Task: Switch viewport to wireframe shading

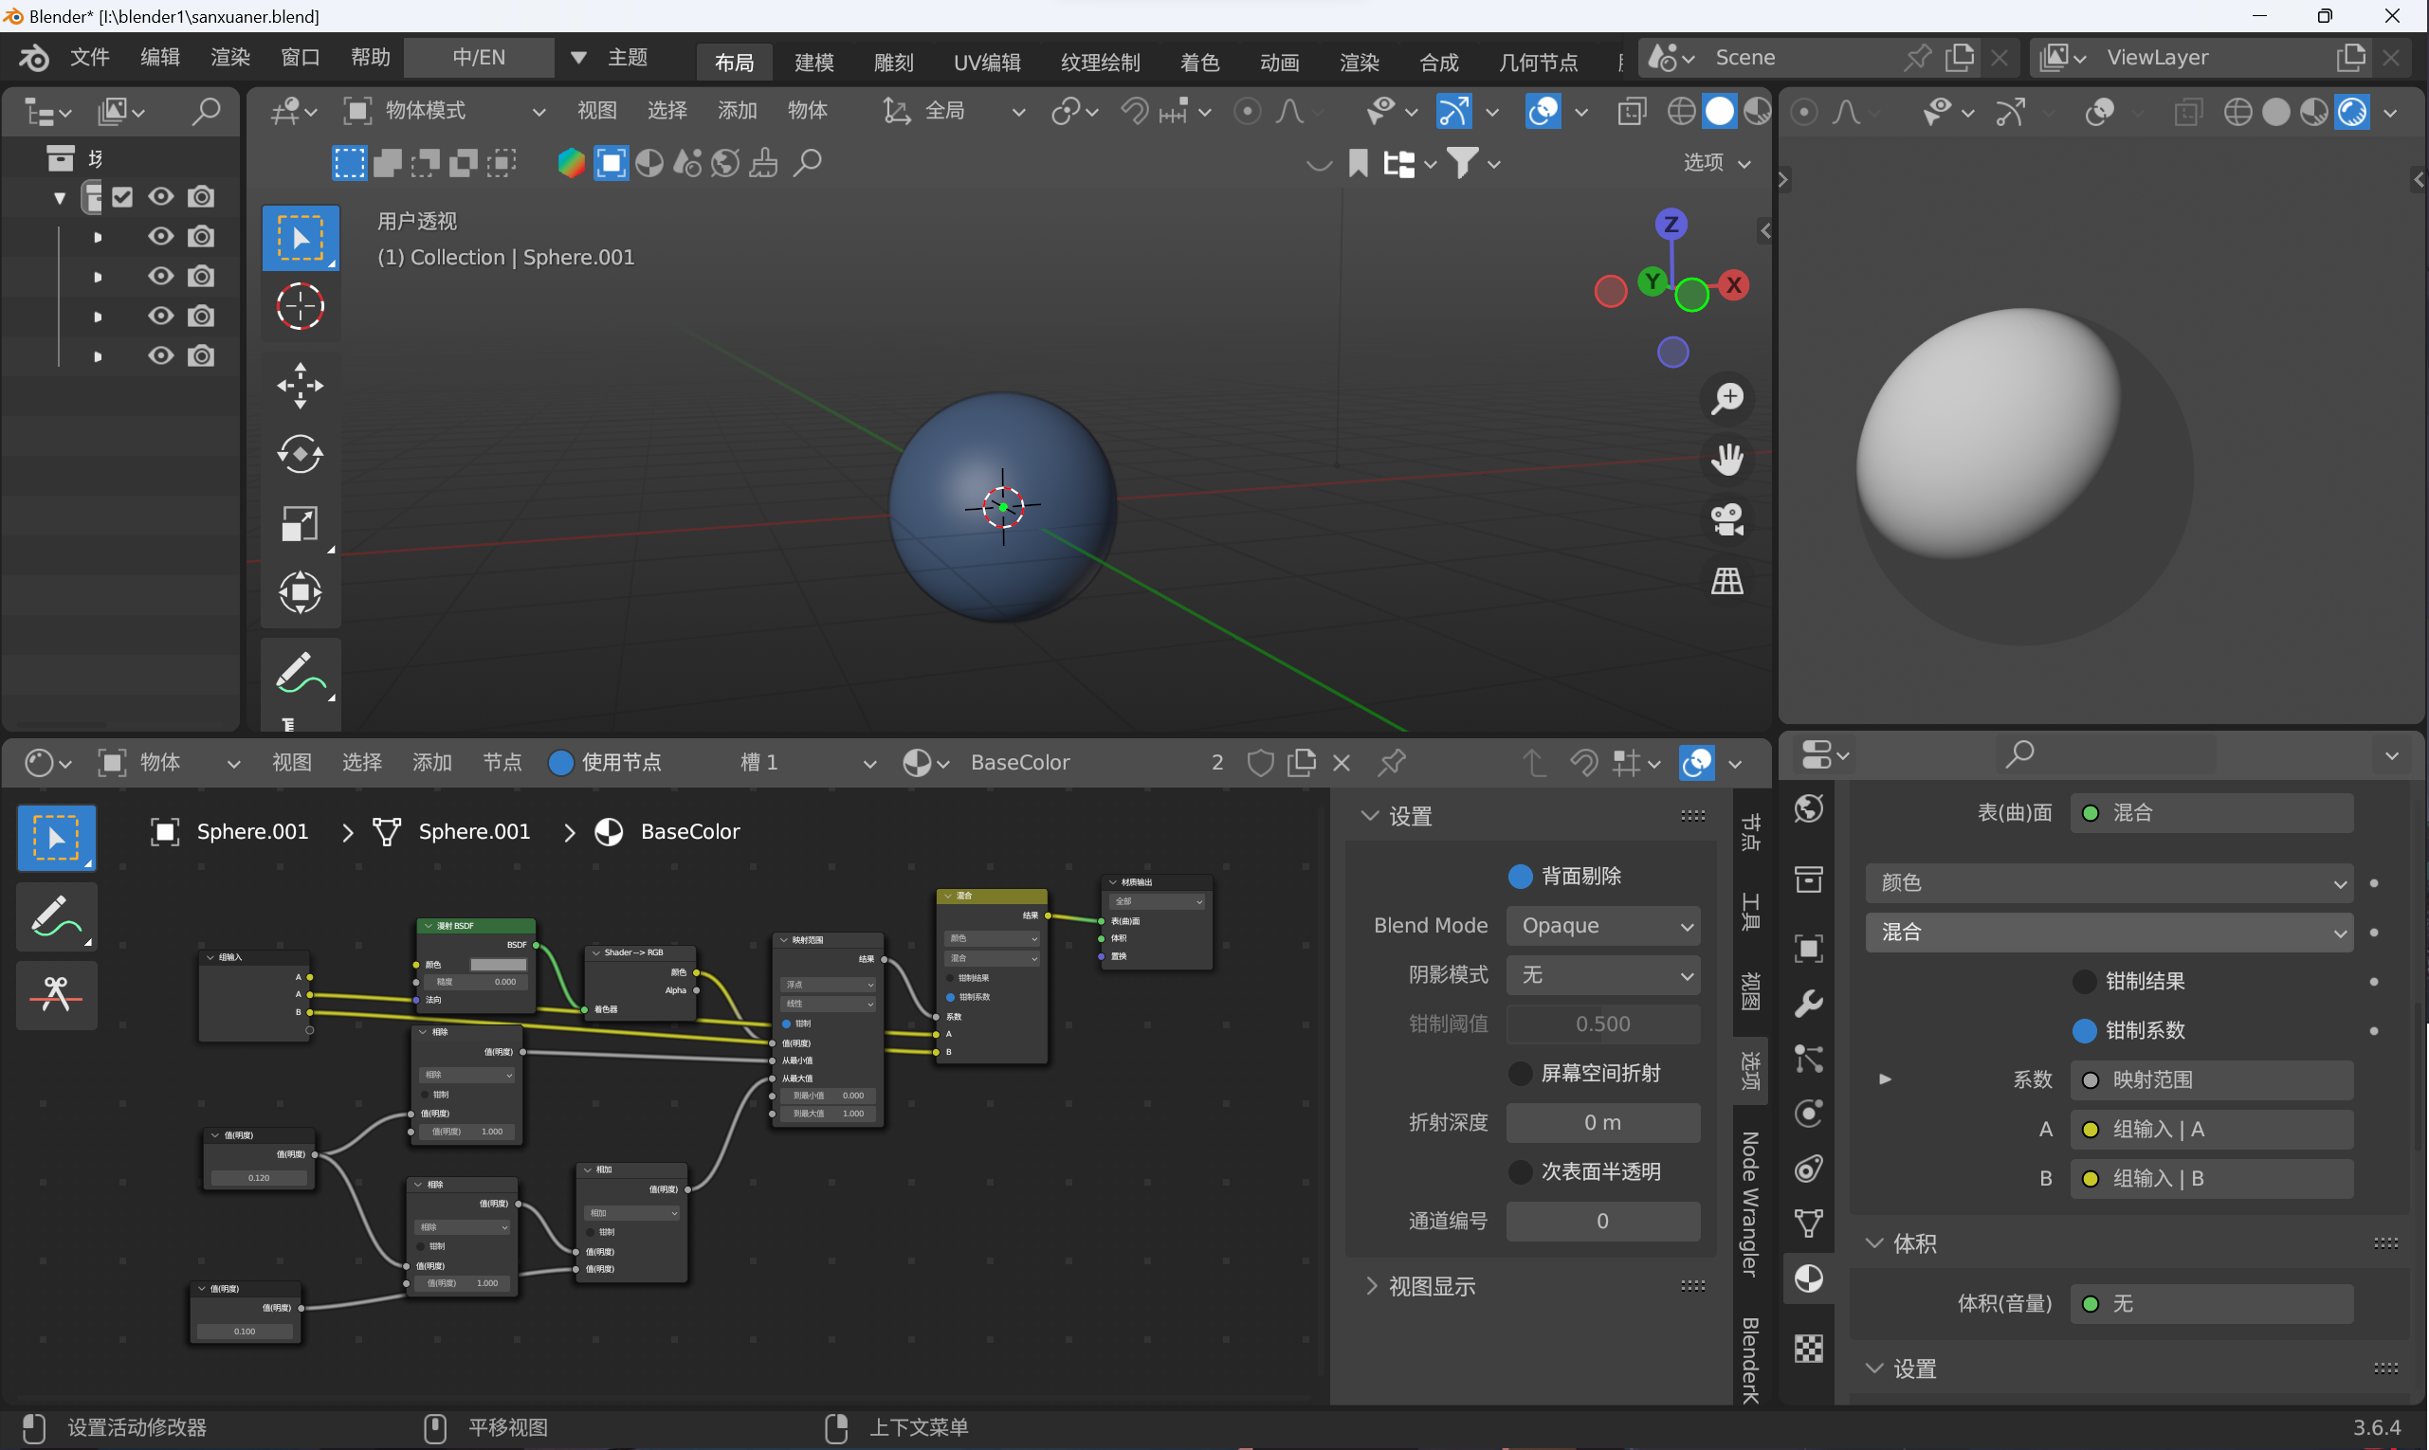Action: pyautogui.click(x=1681, y=112)
